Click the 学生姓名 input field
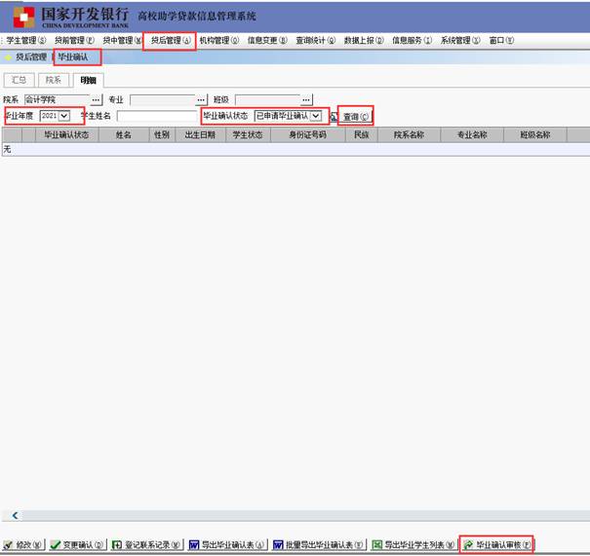 point(156,116)
